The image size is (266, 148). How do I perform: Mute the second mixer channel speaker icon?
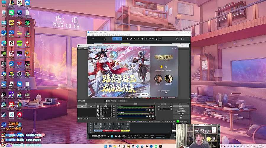point(150,116)
